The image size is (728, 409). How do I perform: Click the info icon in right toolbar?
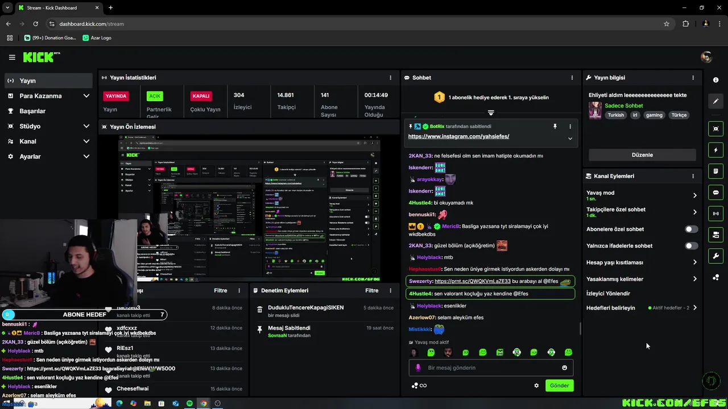[716, 80]
